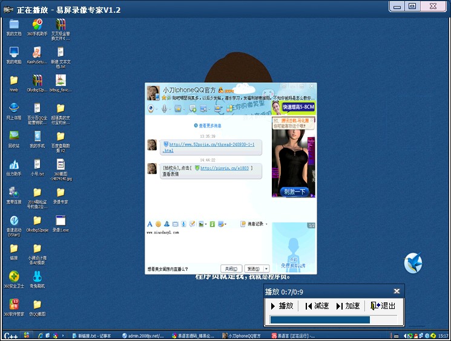Viewport: 451px width, 341px height.
Task: Expand the screen capture dropdown arrow
Action: point(225,224)
